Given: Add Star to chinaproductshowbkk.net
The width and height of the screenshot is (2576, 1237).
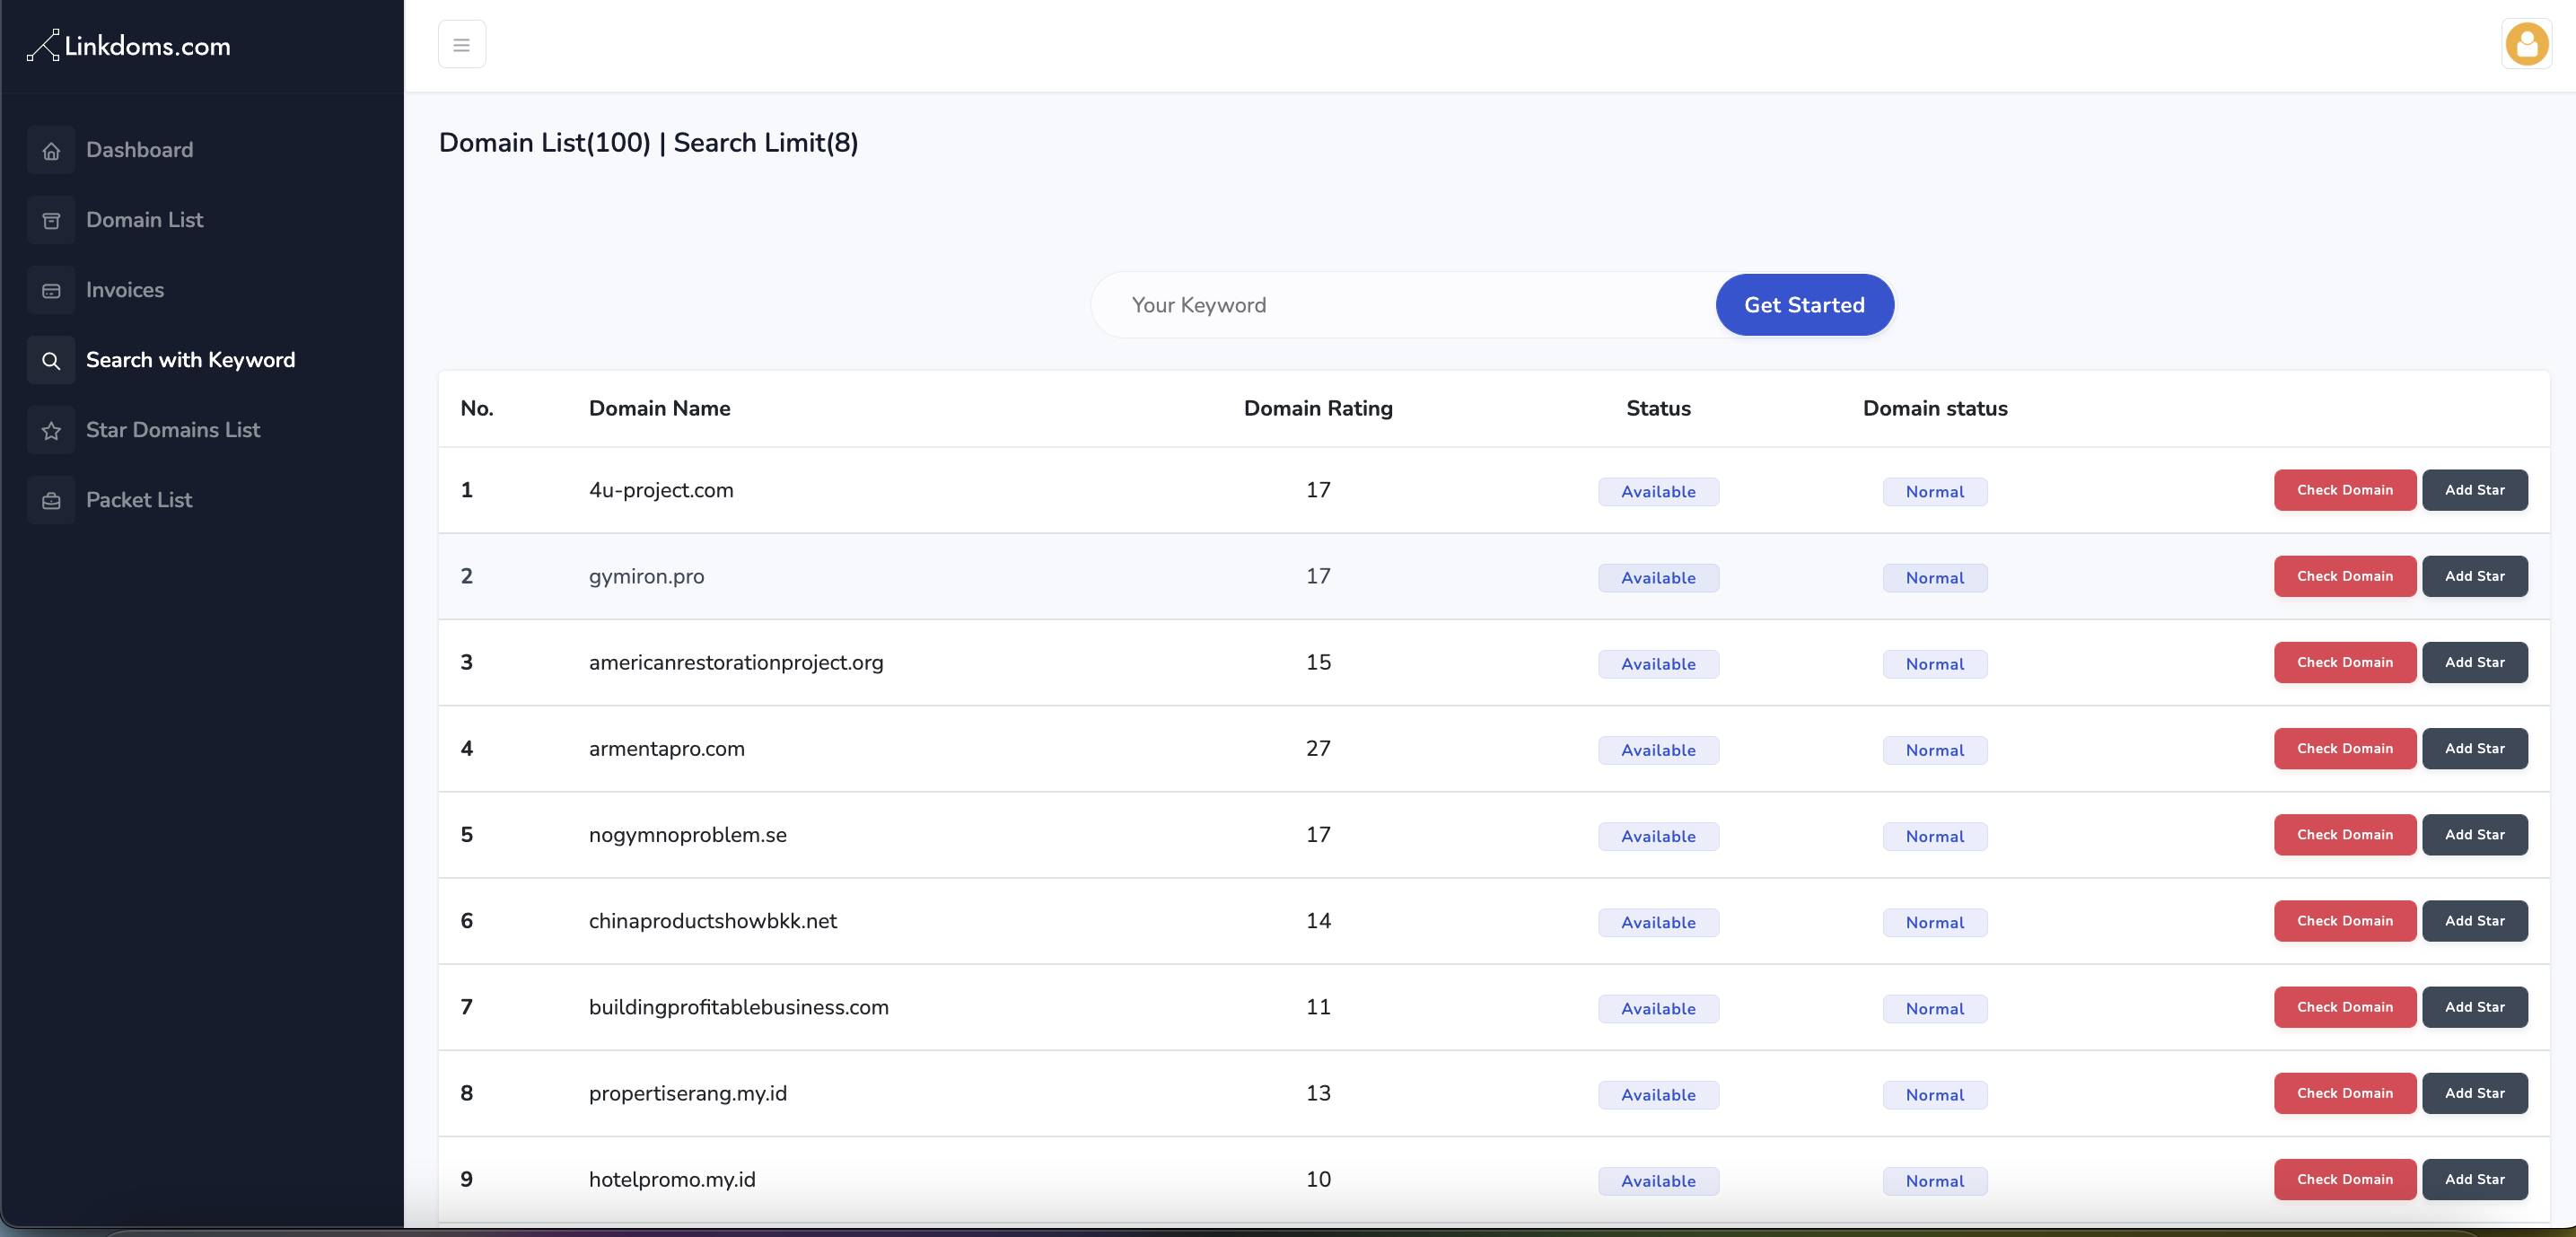Looking at the screenshot, I should click(2474, 921).
